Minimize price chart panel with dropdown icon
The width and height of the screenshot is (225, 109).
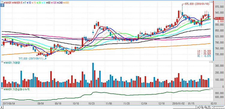(x=210, y=2)
